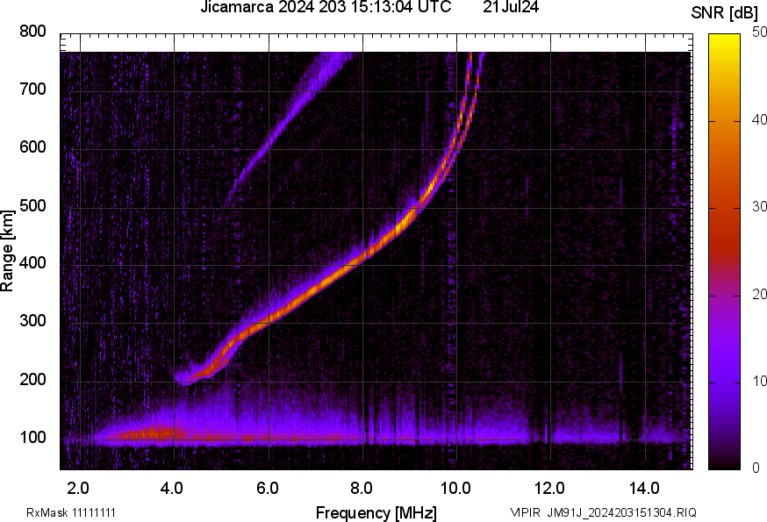Click the SNR color scale bar

tap(724, 252)
